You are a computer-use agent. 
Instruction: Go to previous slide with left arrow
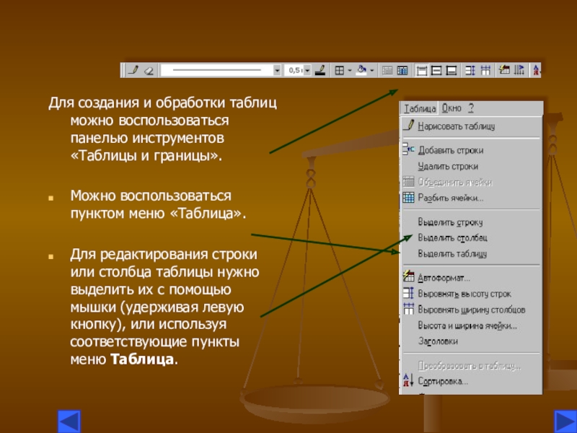coord(69,421)
